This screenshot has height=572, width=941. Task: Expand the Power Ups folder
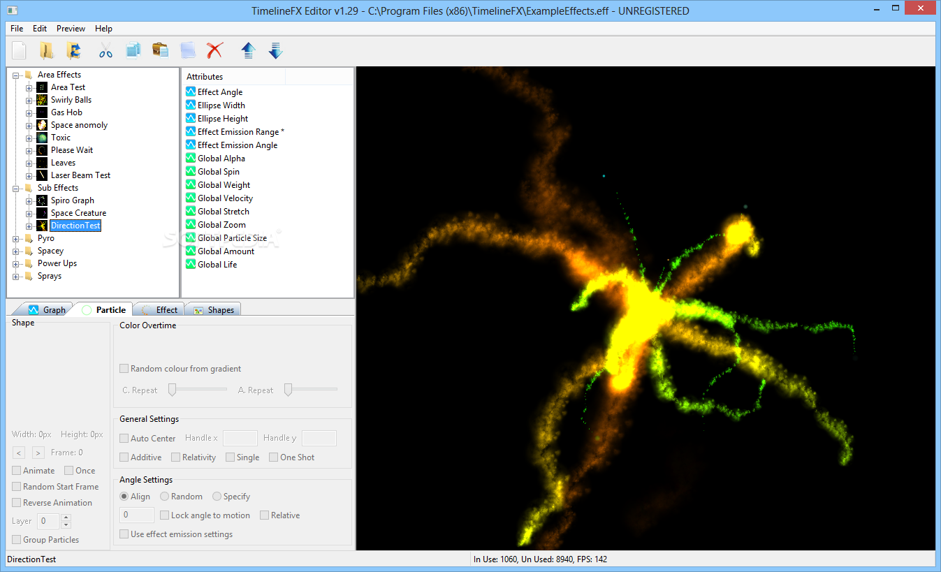16,263
